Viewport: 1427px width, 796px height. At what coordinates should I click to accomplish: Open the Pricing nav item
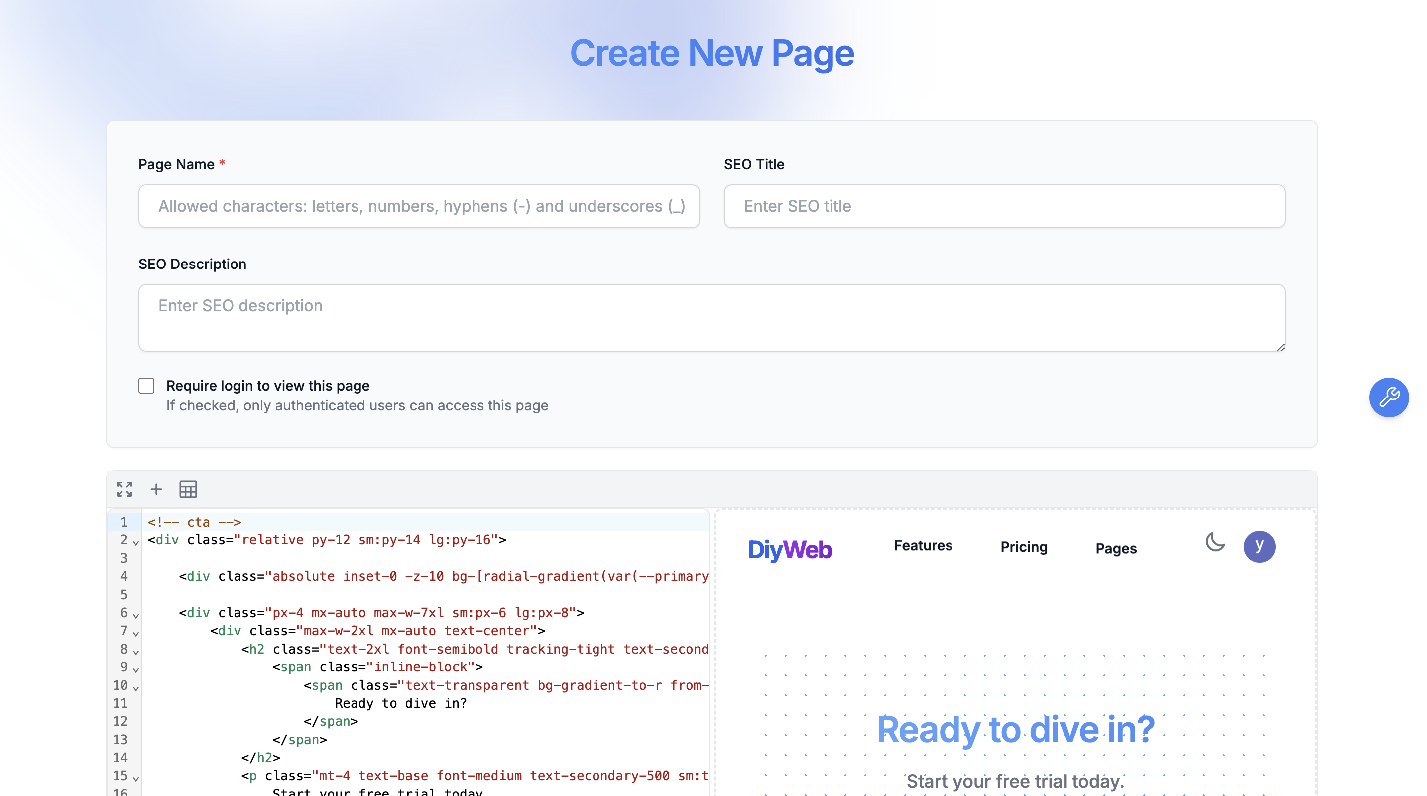tap(1024, 547)
